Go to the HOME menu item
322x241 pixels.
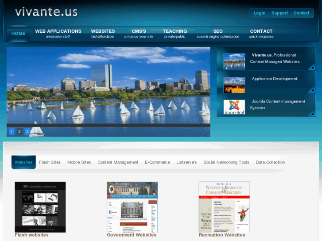tap(19, 34)
